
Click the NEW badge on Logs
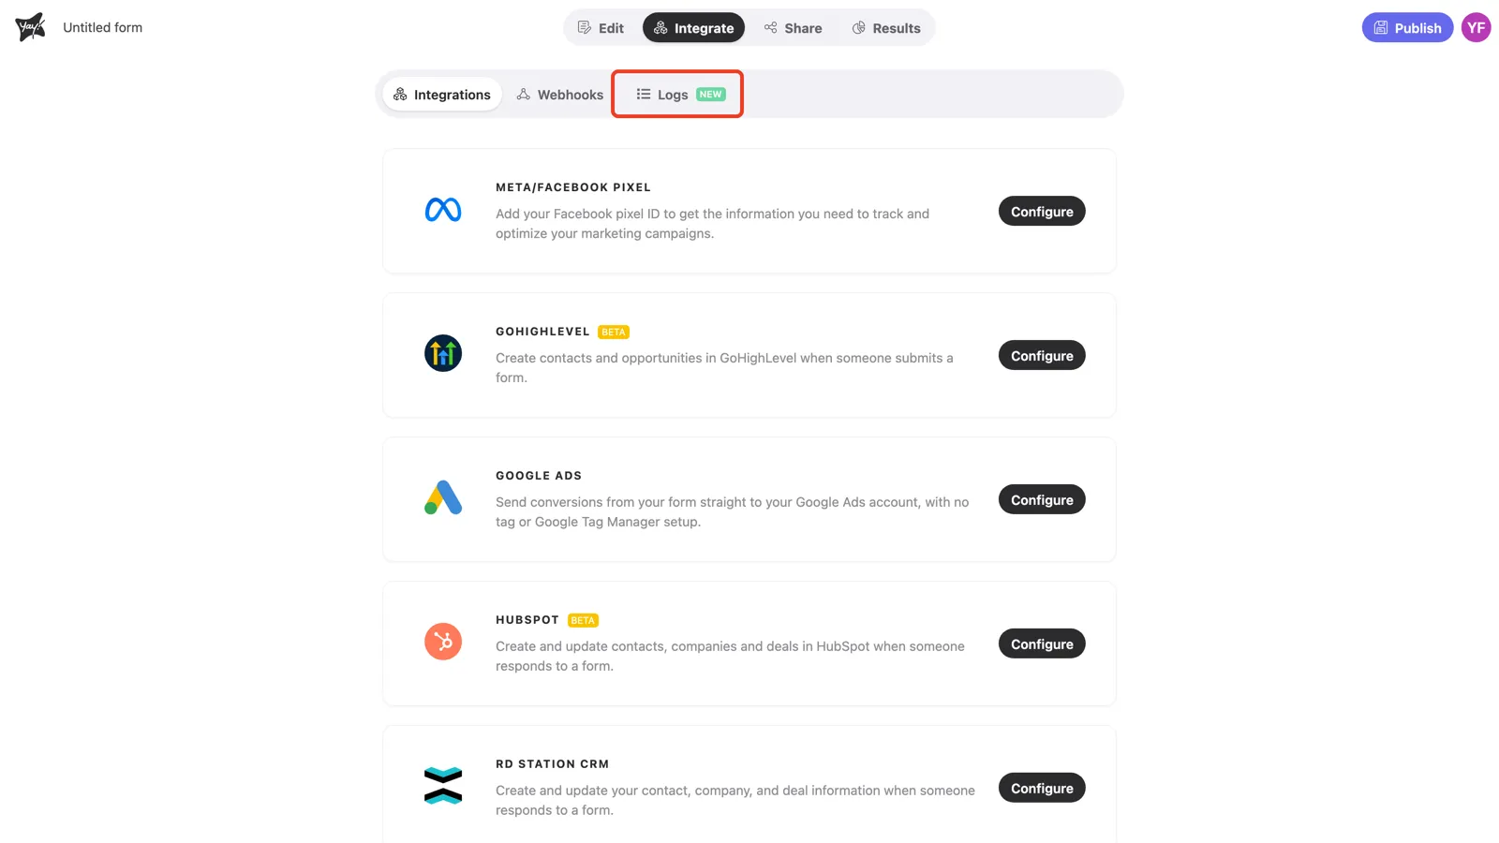(711, 95)
